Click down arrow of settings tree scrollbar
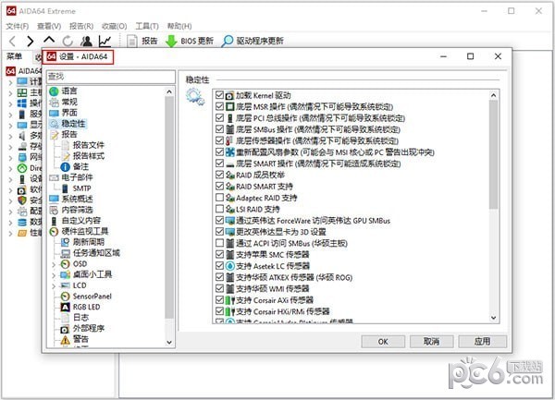This screenshot has height=400, width=555. (169, 342)
